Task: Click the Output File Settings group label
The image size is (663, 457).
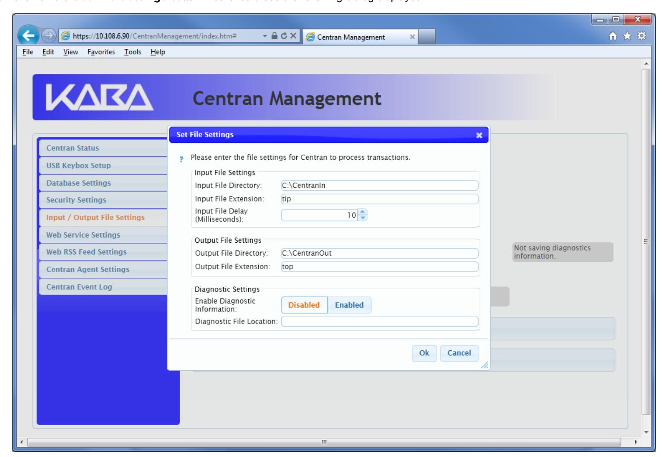Action: [x=228, y=241]
